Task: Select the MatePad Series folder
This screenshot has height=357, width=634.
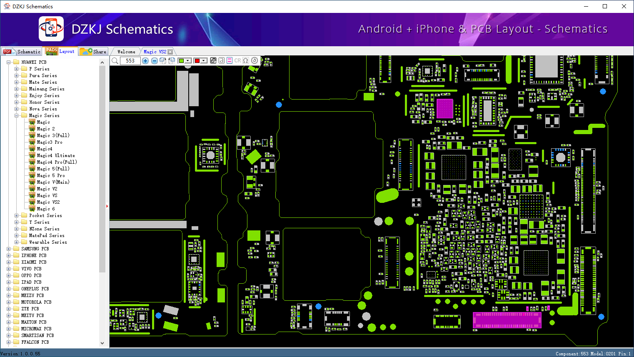Action: coord(47,235)
